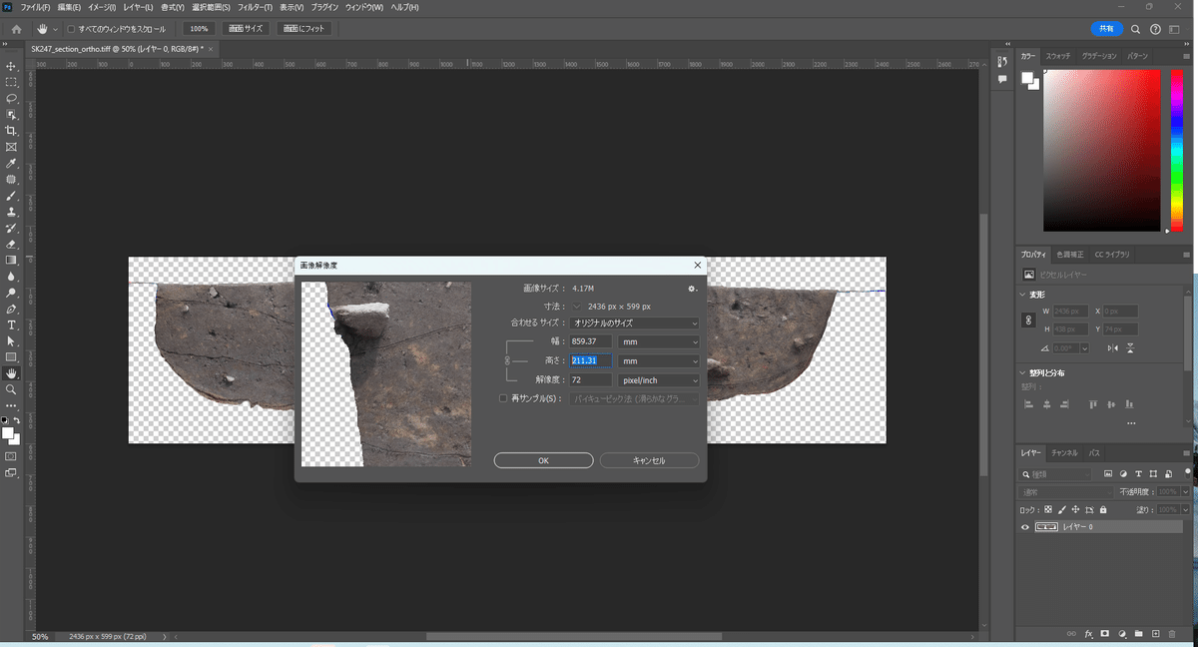
Task: Click the home icon in options bar
Action: [x=16, y=29]
